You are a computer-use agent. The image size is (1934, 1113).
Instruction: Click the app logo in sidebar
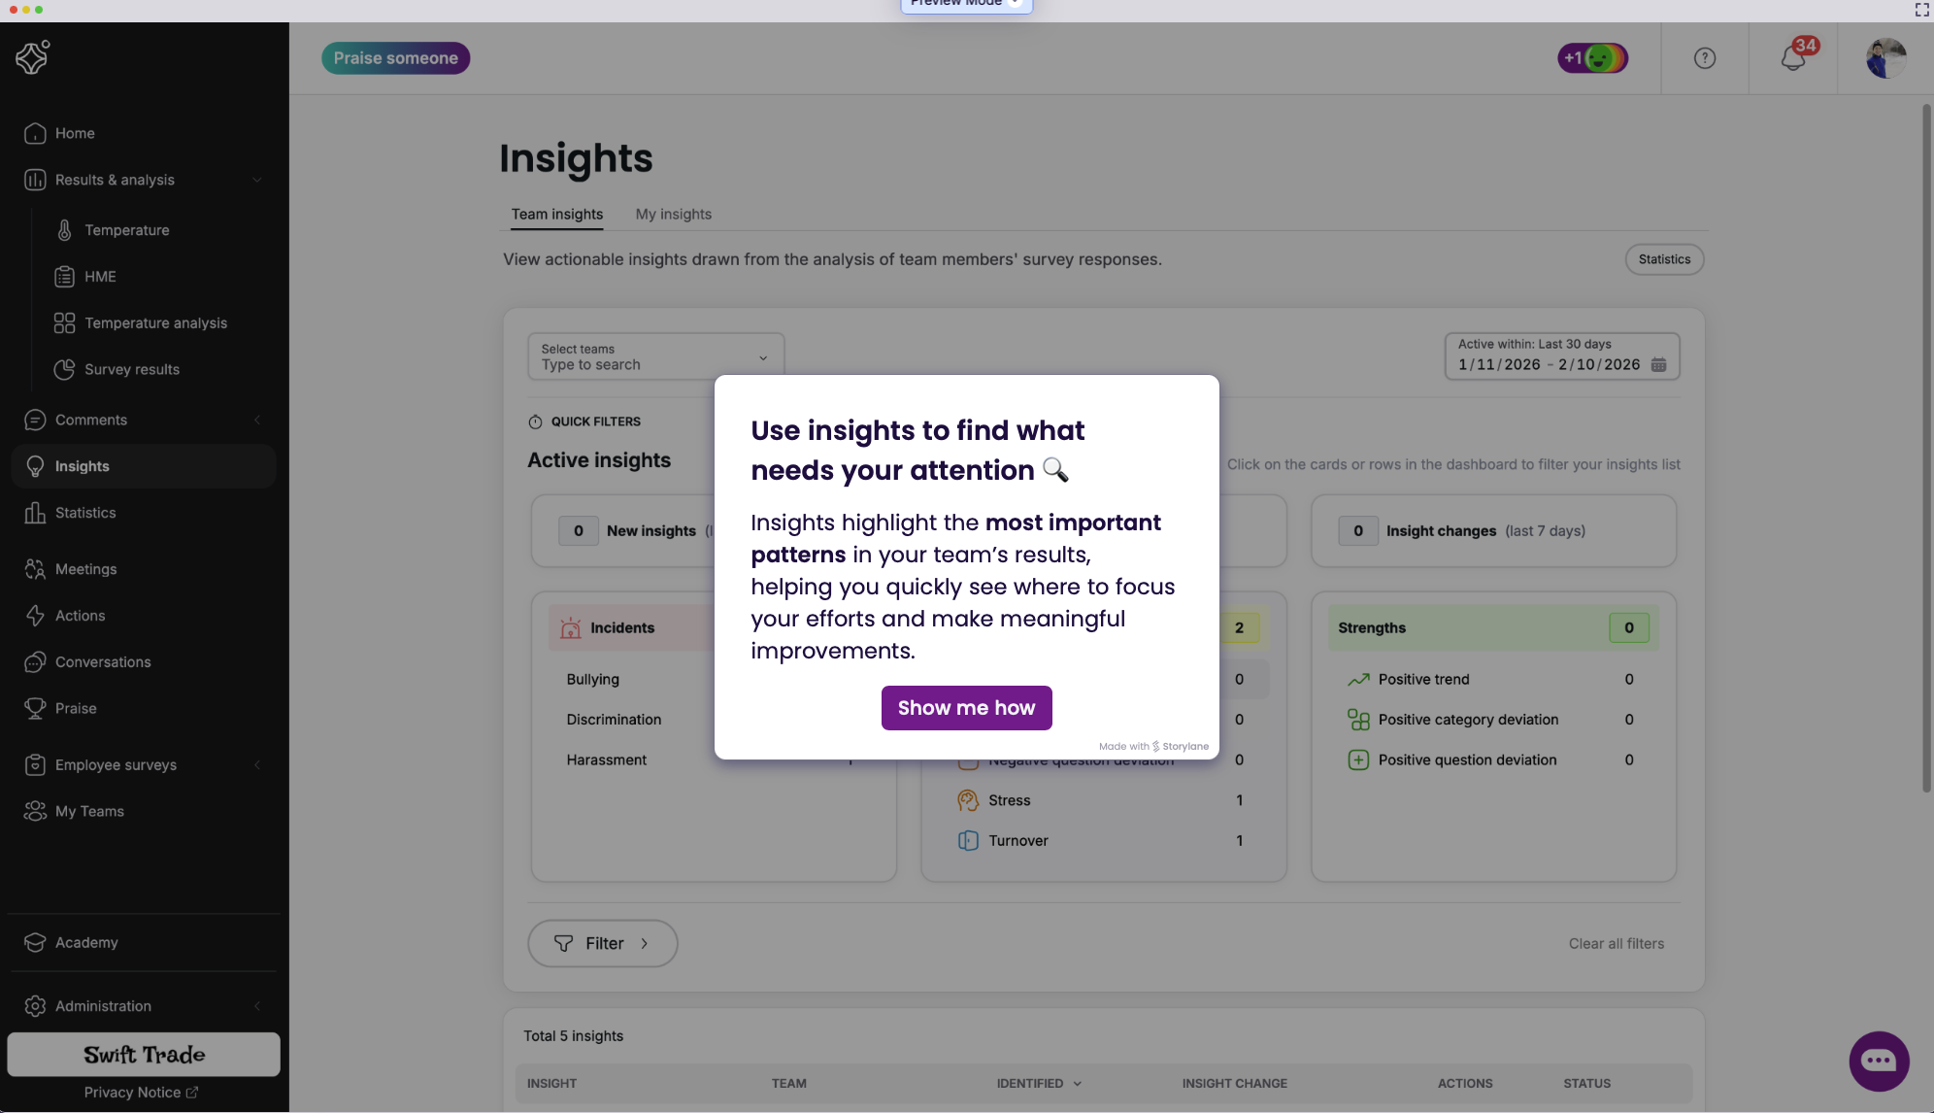(x=33, y=57)
